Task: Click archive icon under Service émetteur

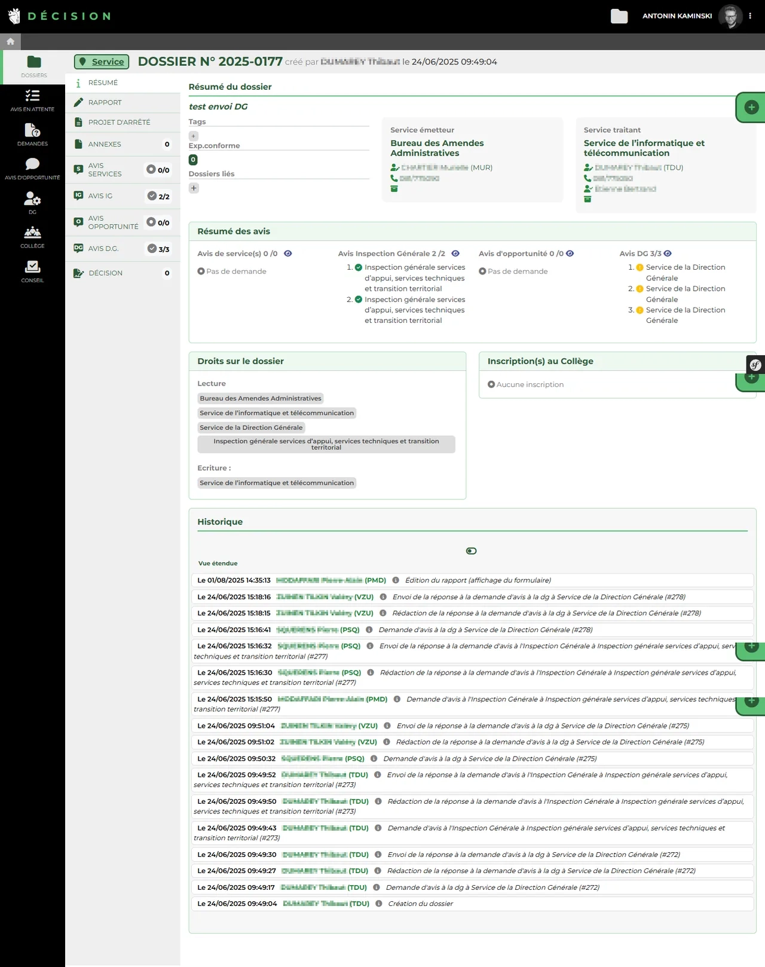Action: point(394,189)
